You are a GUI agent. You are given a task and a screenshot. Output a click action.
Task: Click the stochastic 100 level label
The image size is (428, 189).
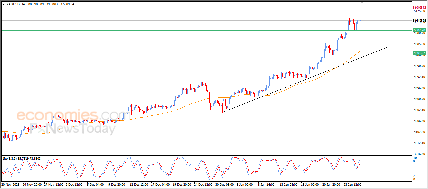point(416,158)
